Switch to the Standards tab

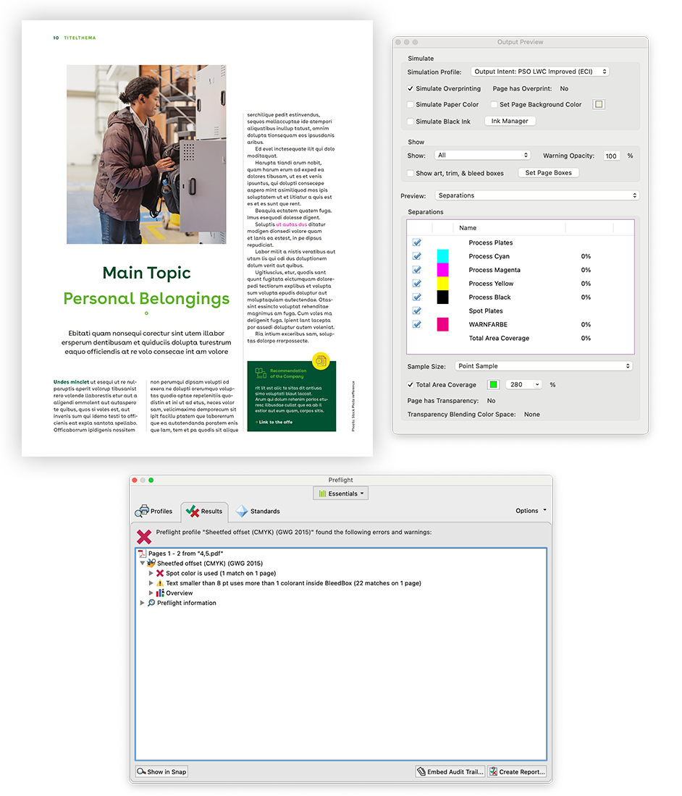(x=258, y=511)
